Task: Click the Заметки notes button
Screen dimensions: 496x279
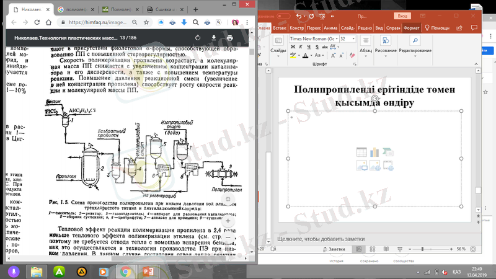Action: point(337,249)
